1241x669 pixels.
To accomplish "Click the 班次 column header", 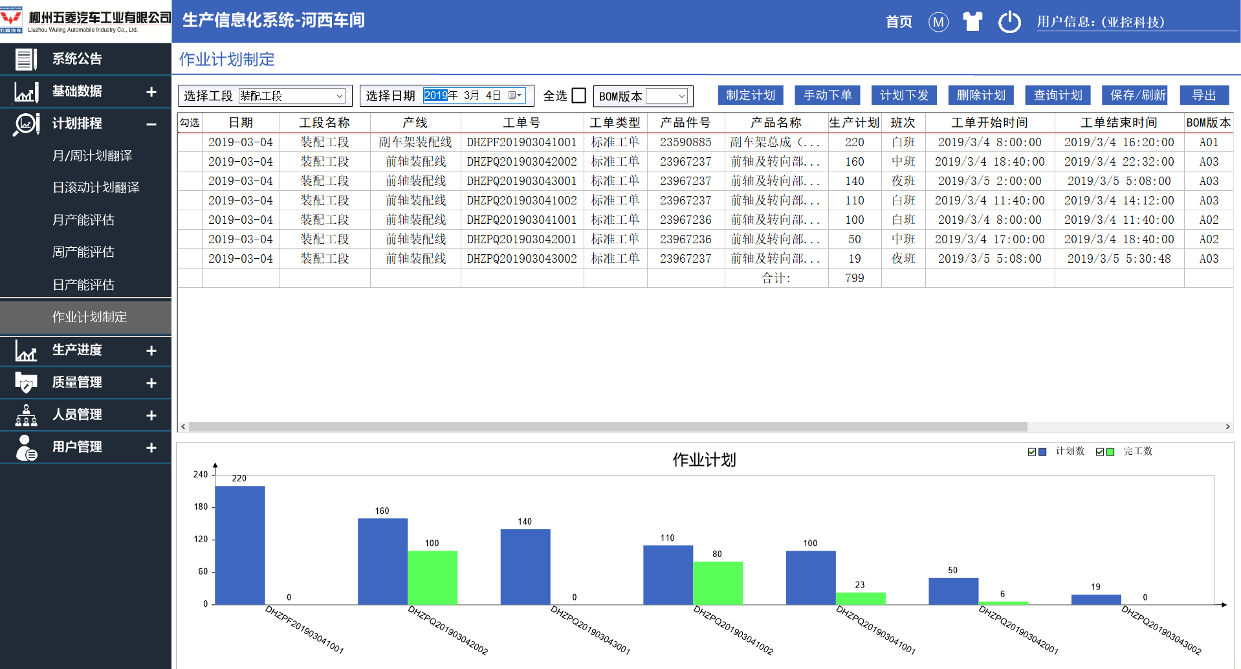I will [903, 123].
